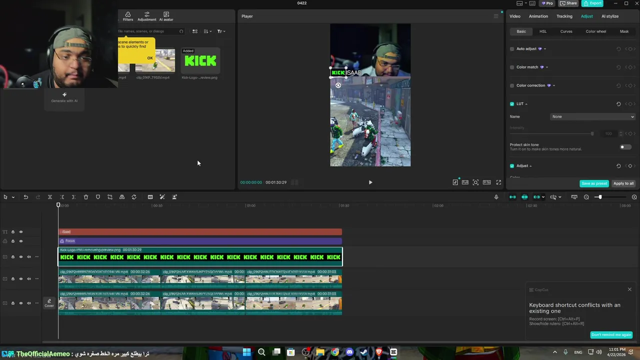The image size is (640, 360).
Task: Open the LUT Name dropdown showing None
Action: [593, 116]
